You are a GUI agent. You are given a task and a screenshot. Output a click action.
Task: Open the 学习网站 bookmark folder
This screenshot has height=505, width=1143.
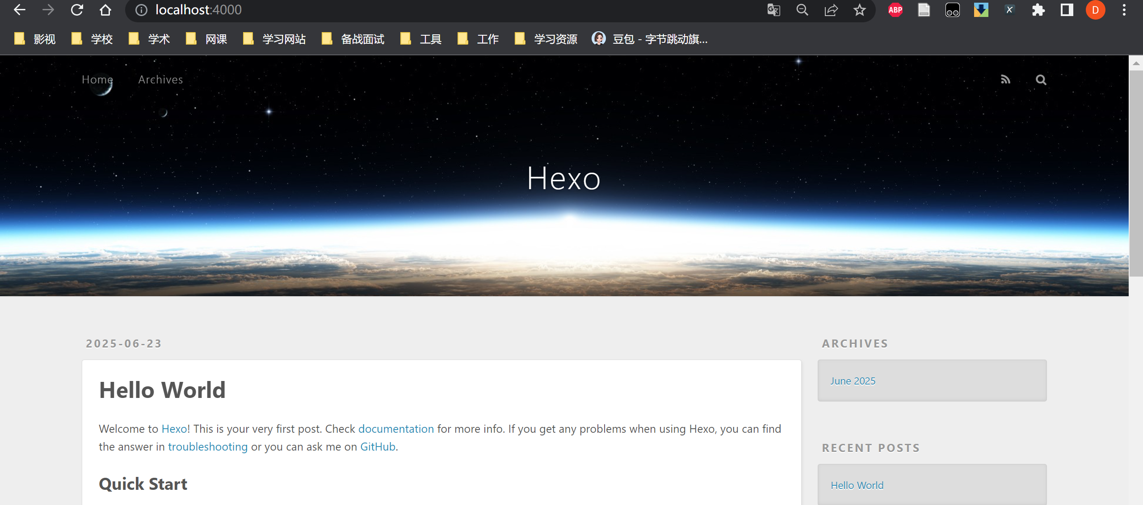click(x=274, y=39)
